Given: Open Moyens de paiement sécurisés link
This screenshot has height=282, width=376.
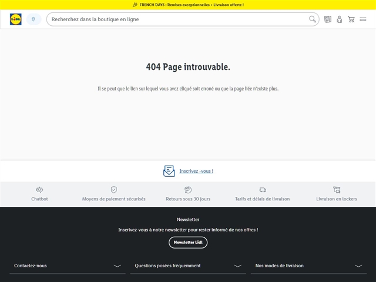Looking at the screenshot, I should (x=113, y=199).
